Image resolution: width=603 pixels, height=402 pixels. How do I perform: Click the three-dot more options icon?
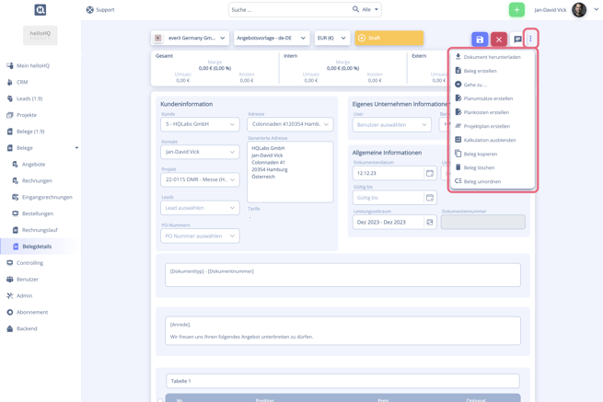pos(530,39)
